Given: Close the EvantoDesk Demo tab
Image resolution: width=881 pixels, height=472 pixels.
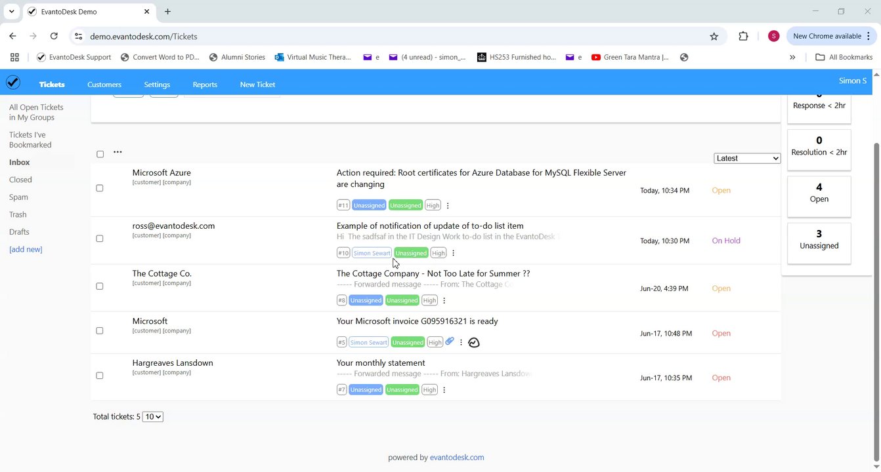Looking at the screenshot, I should pos(146,11).
